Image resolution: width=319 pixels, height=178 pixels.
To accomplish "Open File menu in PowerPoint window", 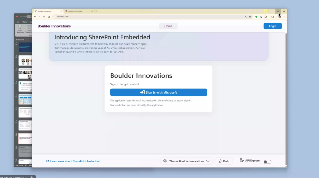I will [18, 22].
